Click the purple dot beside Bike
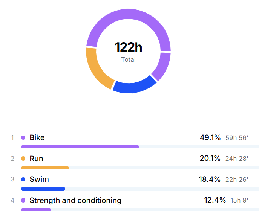 click(x=23, y=138)
